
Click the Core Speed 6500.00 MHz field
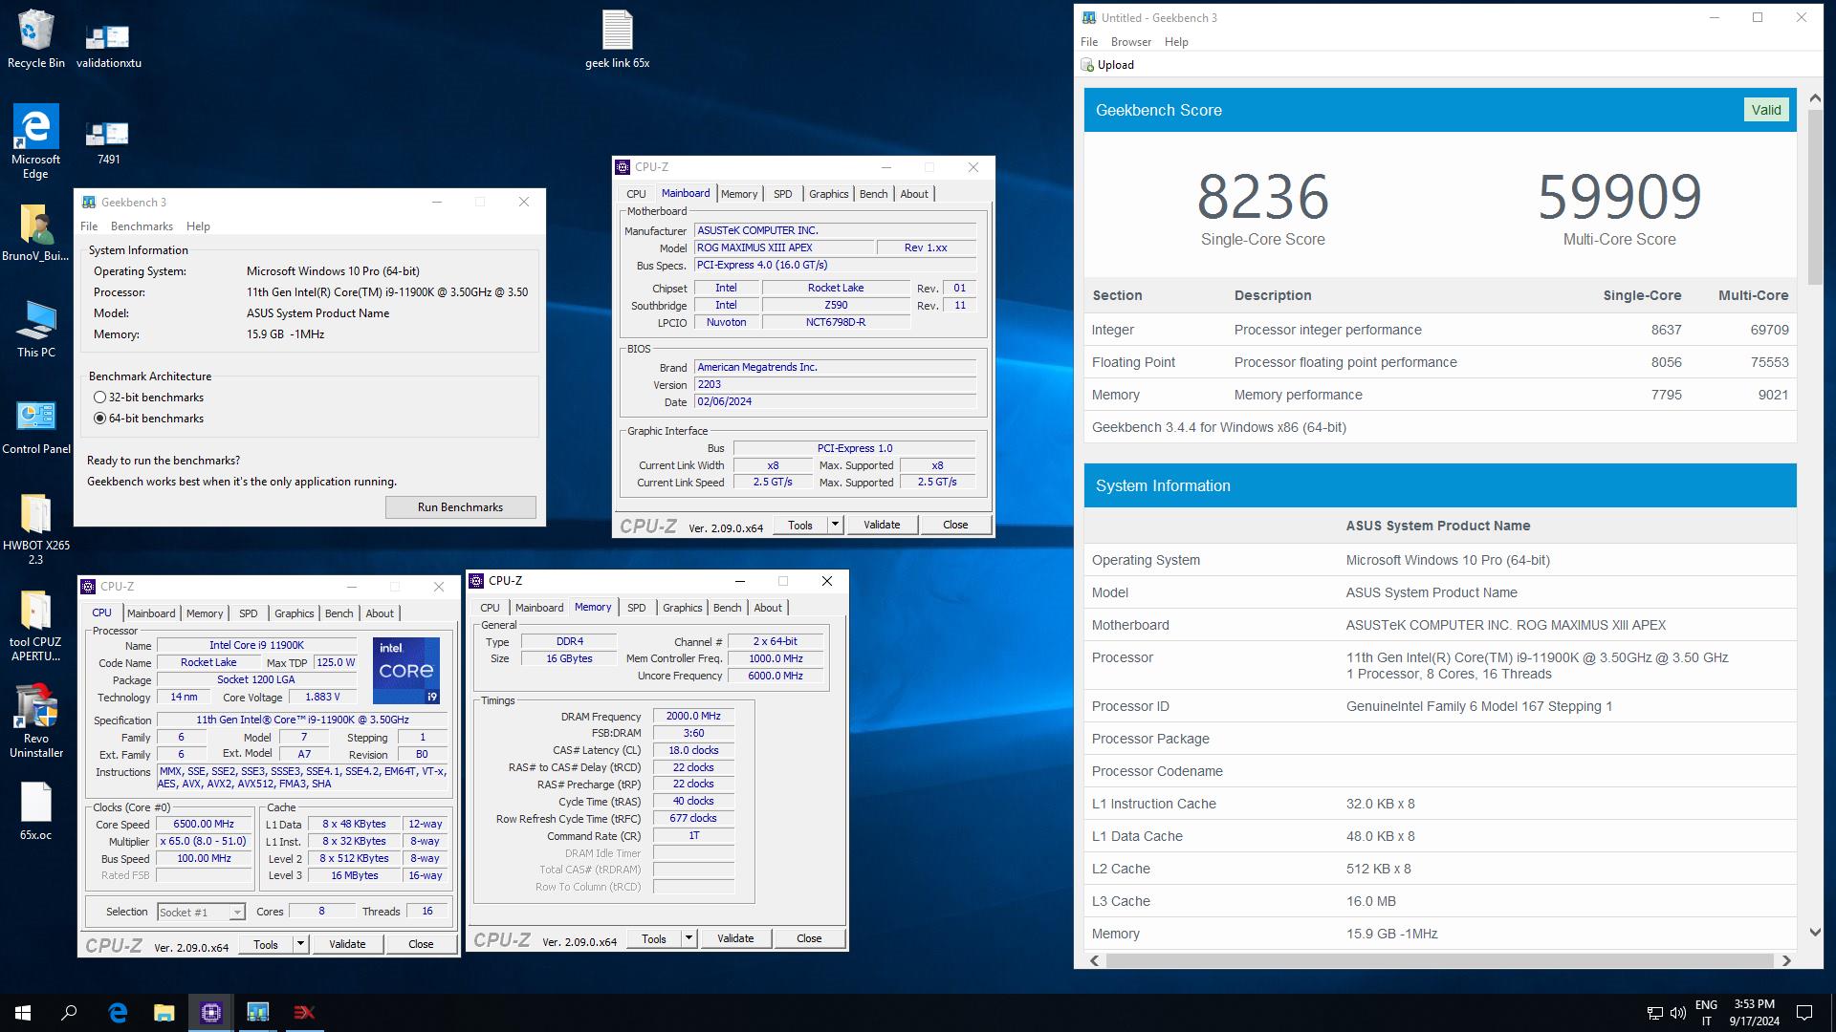[204, 824]
